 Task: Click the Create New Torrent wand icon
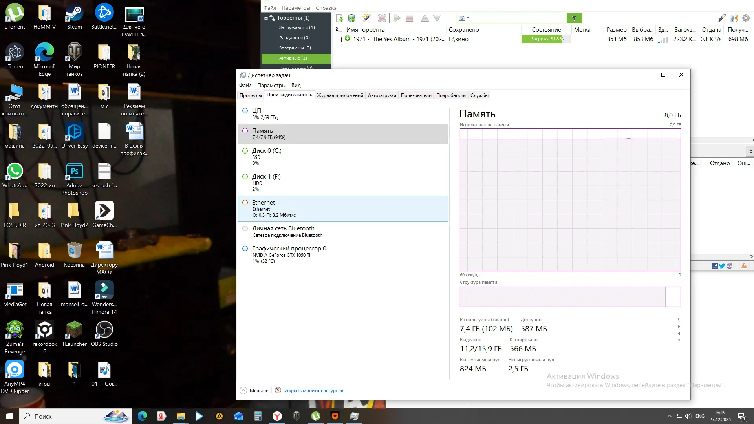(366, 18)
